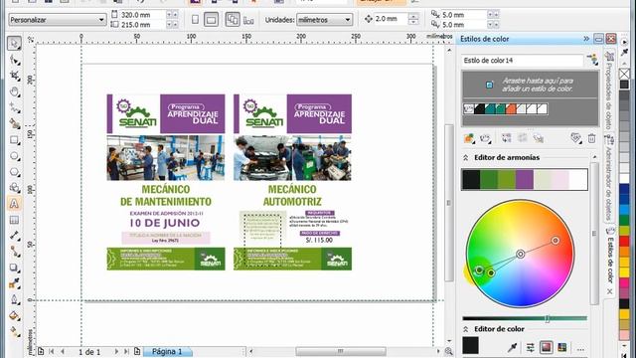Close the Estilos de color side tab
636x358 pixels.
click(609, 291)
